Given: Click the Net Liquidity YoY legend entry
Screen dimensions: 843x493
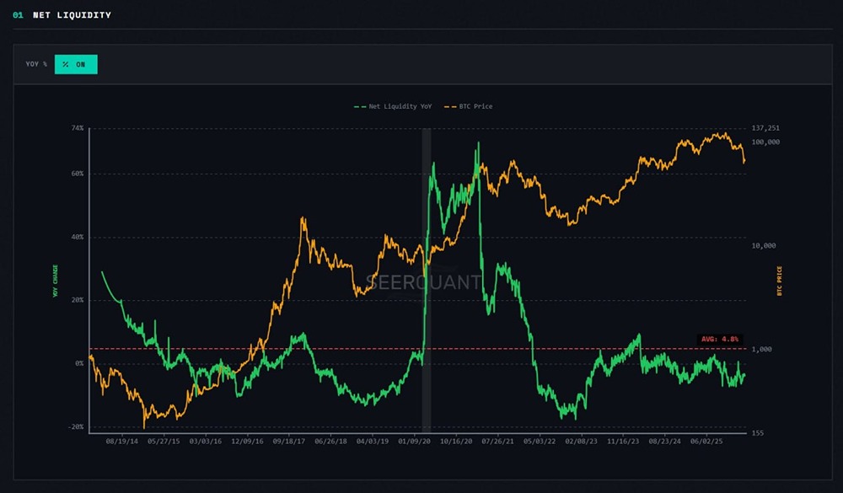Looking at the screenshot, I should pyautogui.click(x=396, y=107).
